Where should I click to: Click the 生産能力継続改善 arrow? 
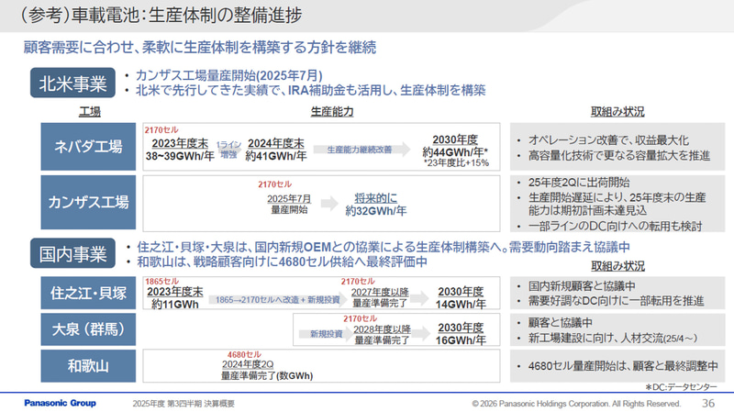coord(361,150)
